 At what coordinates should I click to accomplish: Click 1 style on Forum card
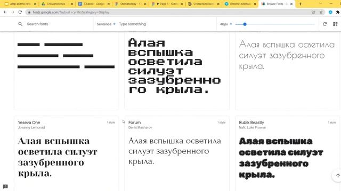click(x=222, y=123)
